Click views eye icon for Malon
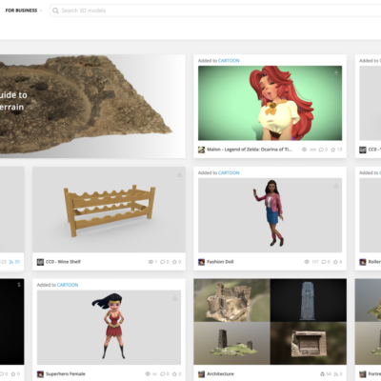This screenshot has height=381, width=381. click(x=304, y=150)
